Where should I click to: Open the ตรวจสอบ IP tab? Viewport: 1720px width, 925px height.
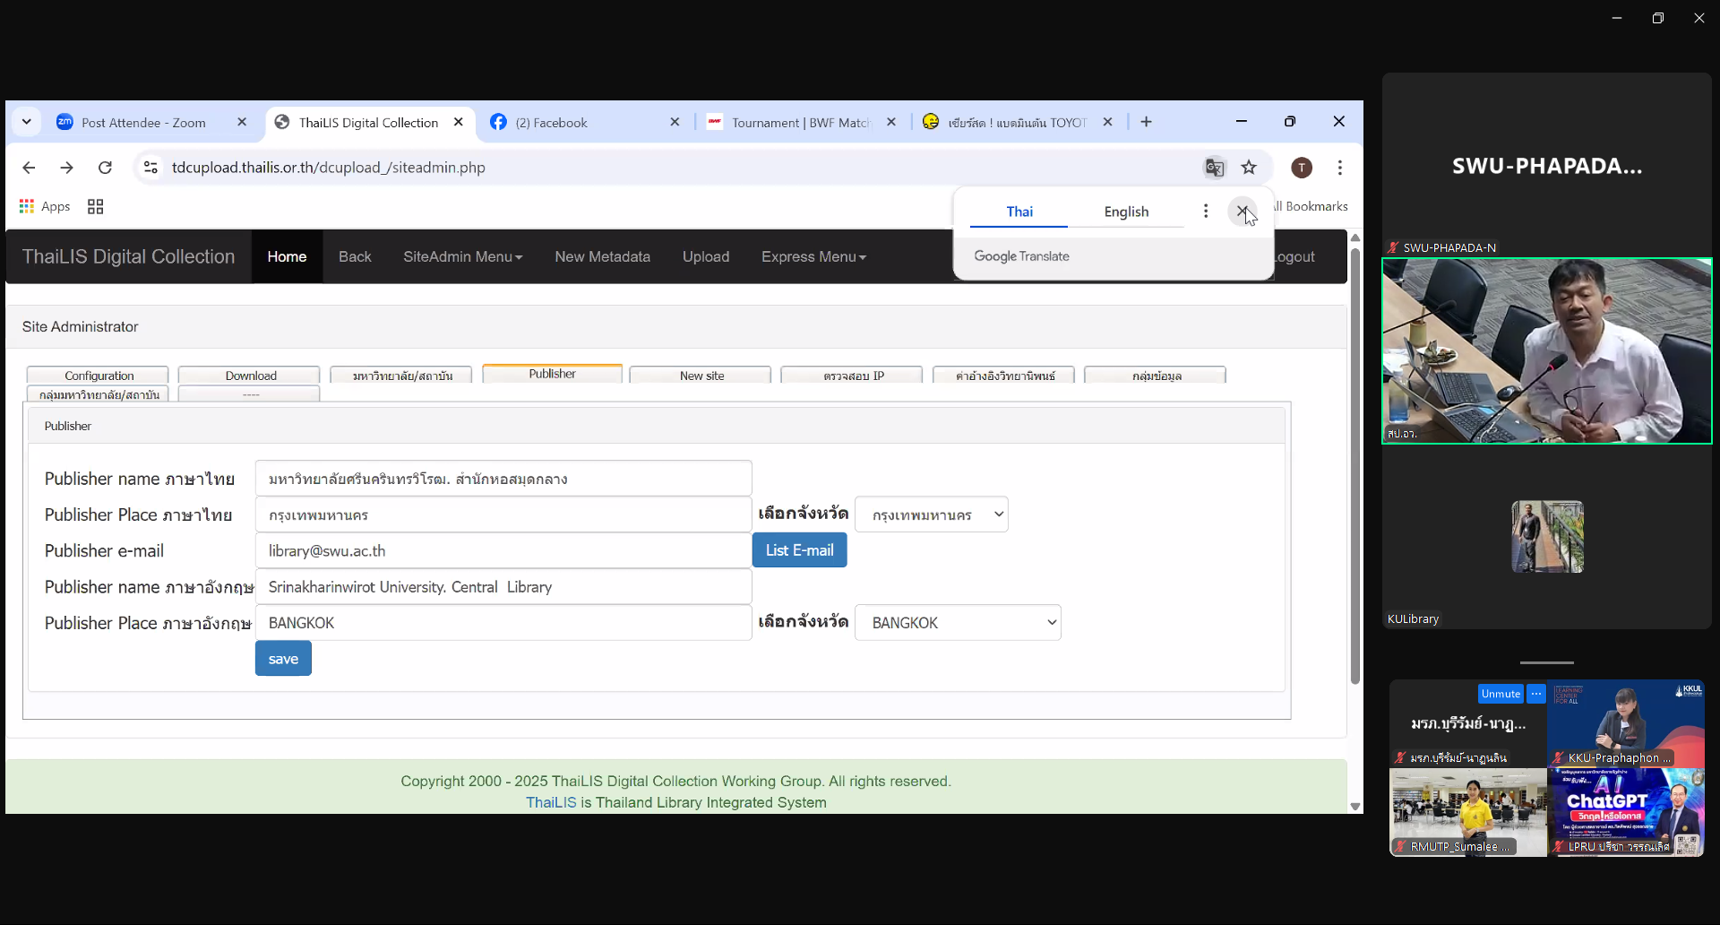(x=853, y=376)
